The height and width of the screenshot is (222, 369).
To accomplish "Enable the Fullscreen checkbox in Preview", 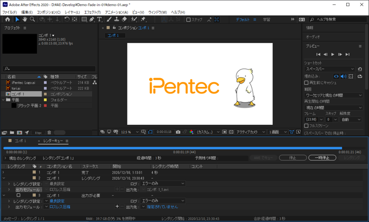I will [x=306, y=126].
